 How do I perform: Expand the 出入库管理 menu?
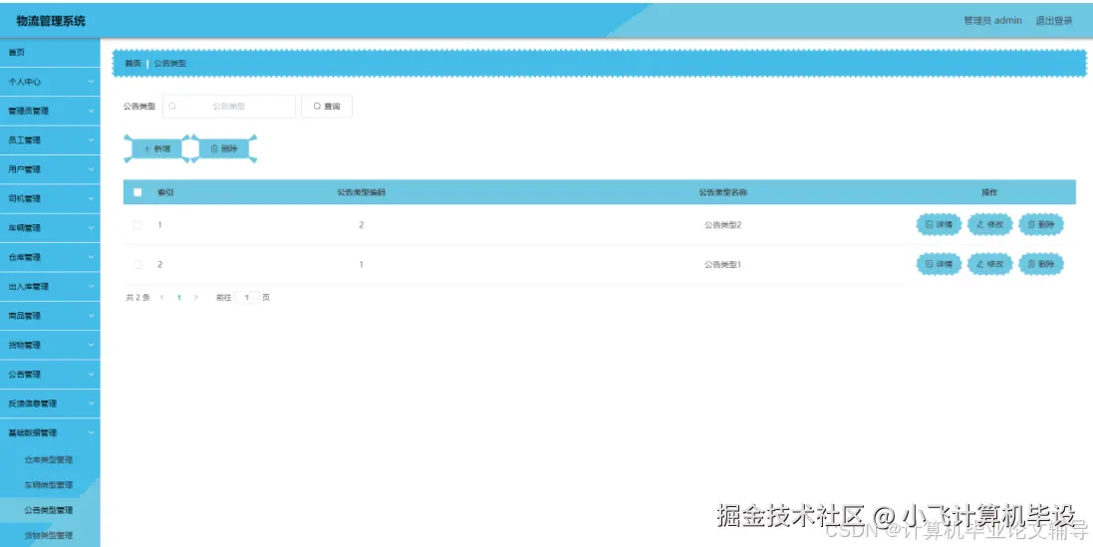50,286
